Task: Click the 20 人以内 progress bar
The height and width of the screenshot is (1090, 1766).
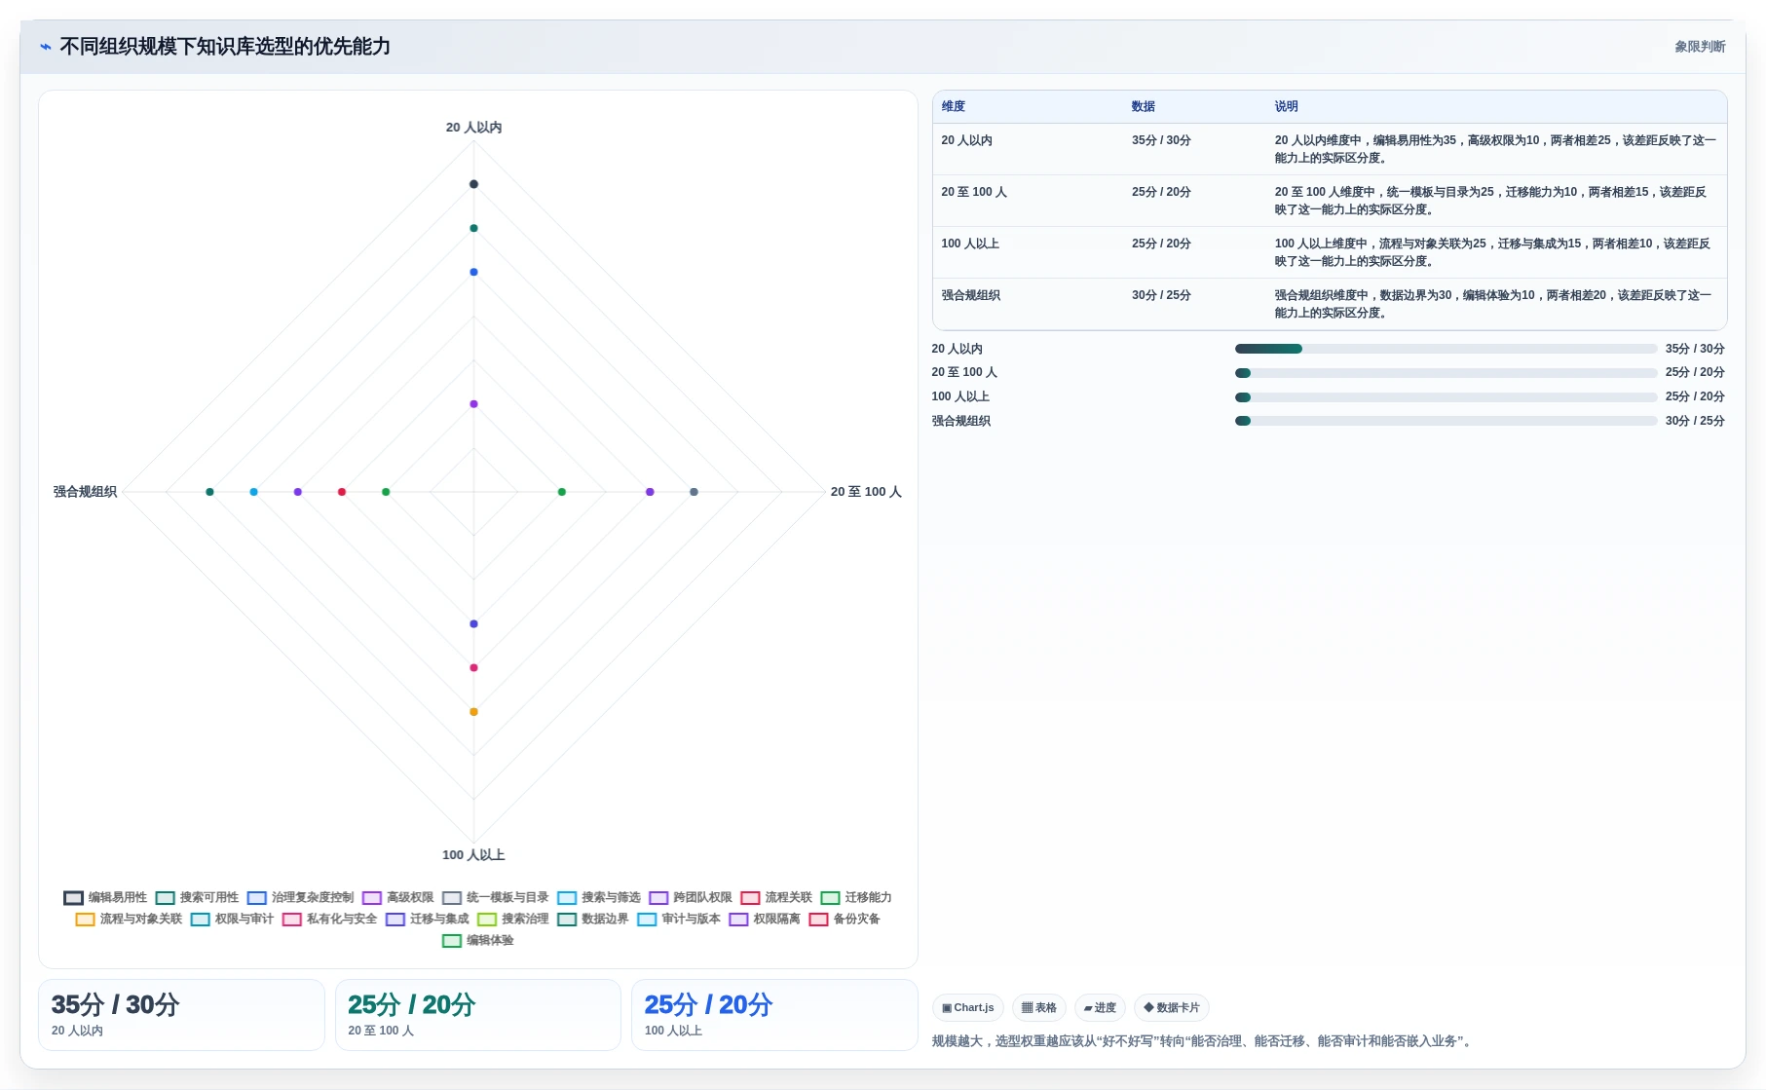Action: [x=1446, y=349]
